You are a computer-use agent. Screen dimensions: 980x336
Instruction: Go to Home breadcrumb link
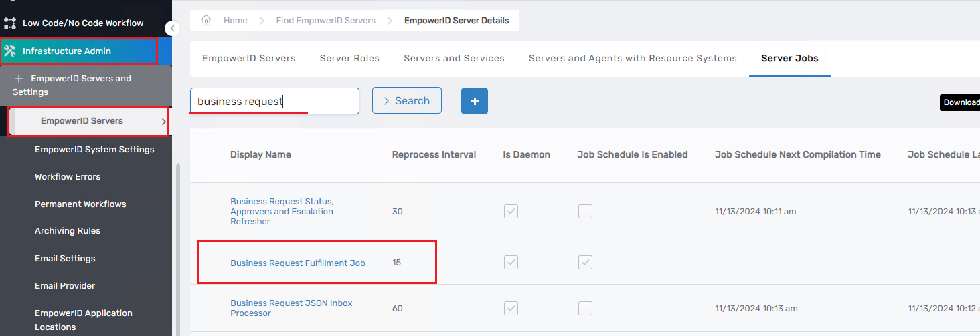coord(236,21)
